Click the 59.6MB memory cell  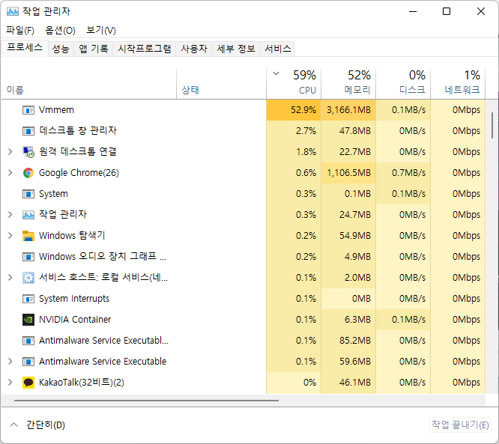tap(348, 362)
